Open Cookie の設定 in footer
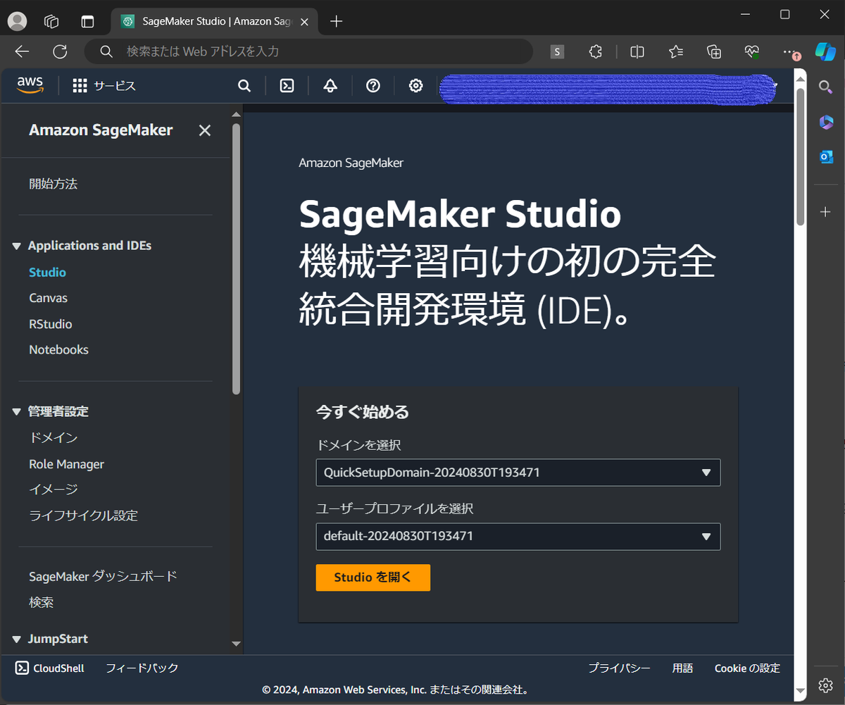 point(747,668)
